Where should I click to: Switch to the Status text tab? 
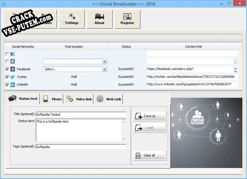coord(23,99)
